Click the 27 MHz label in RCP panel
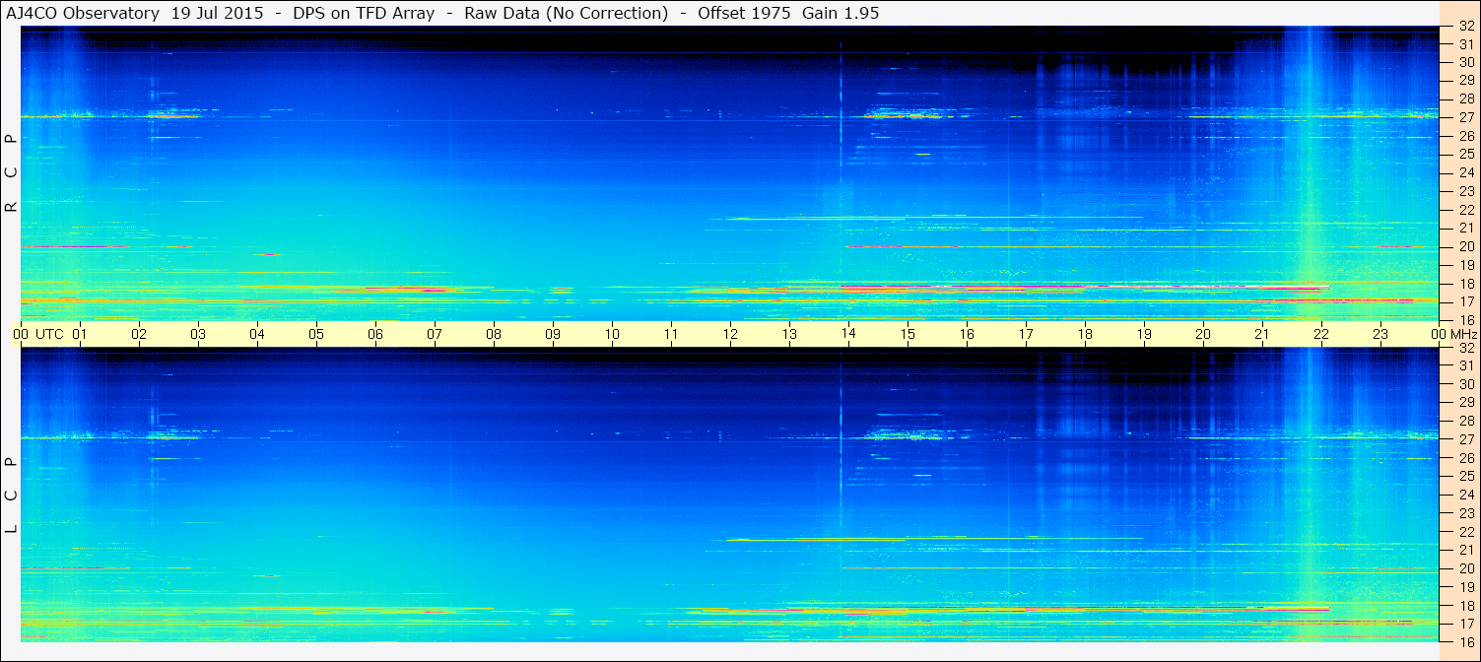This screenshot has width=1481, height=662. (1465, 117)
